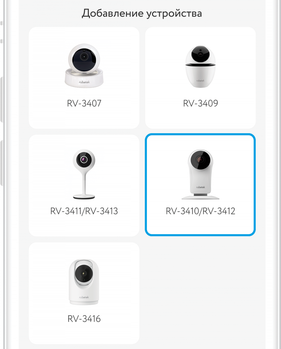Screen dimensions: 281x349
Task: Pick the RV-3411/RV-3413 stand camera picture
Action: [84, 174]
